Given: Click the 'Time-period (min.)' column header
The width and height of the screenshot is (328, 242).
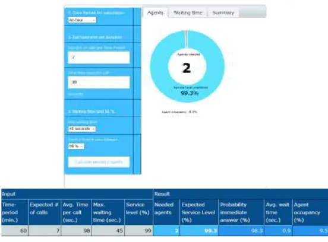Looking at the screenshot, I should coord(14,212).
